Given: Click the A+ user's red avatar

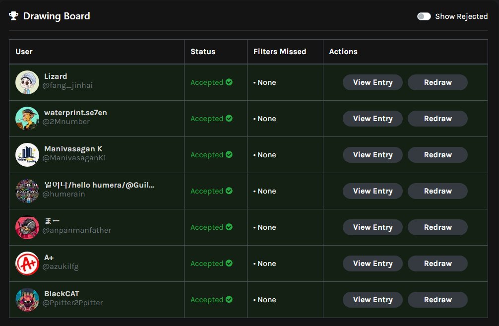Looking at the screenshot, I should (27, 263).
